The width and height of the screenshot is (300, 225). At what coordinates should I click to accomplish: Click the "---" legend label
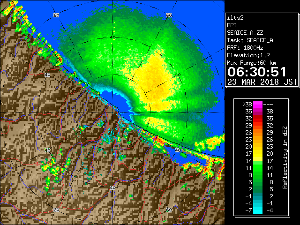click(268, 105)
